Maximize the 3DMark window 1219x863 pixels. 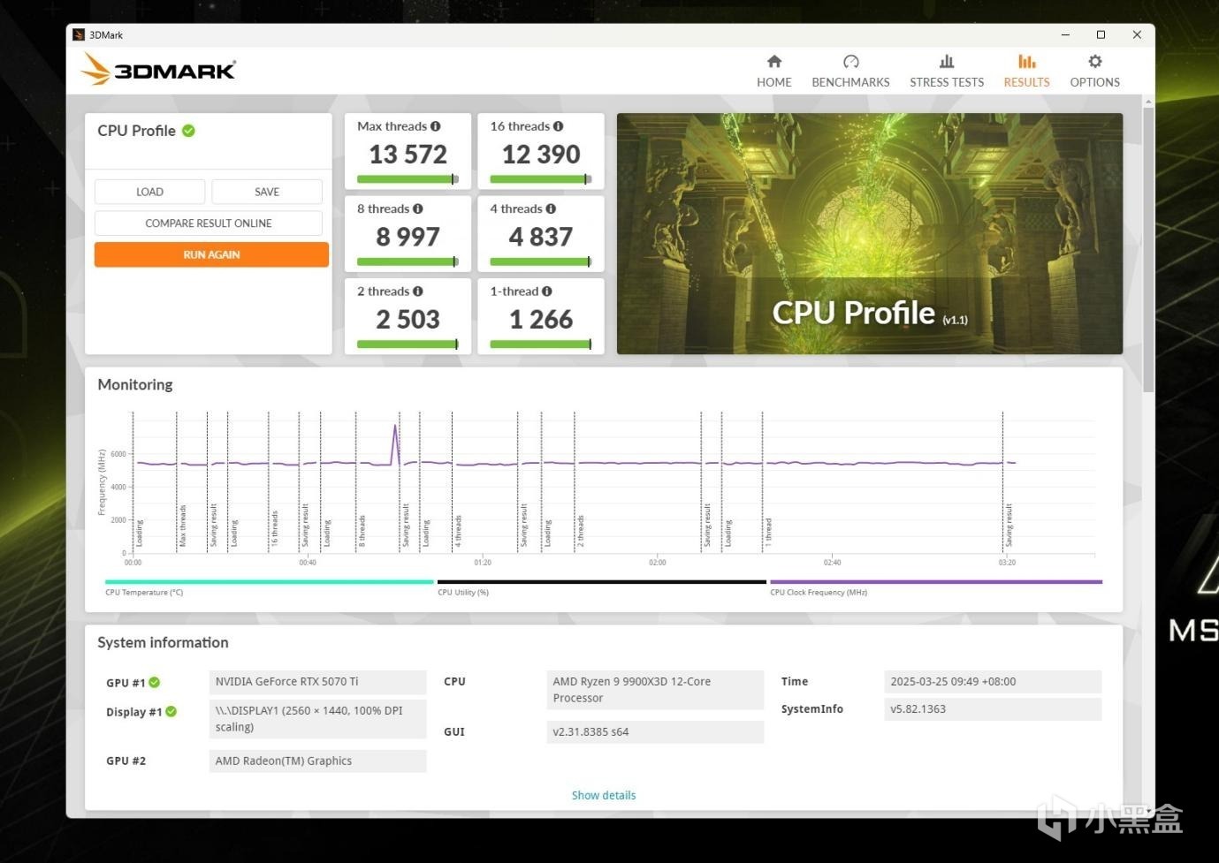[1101, 35]
